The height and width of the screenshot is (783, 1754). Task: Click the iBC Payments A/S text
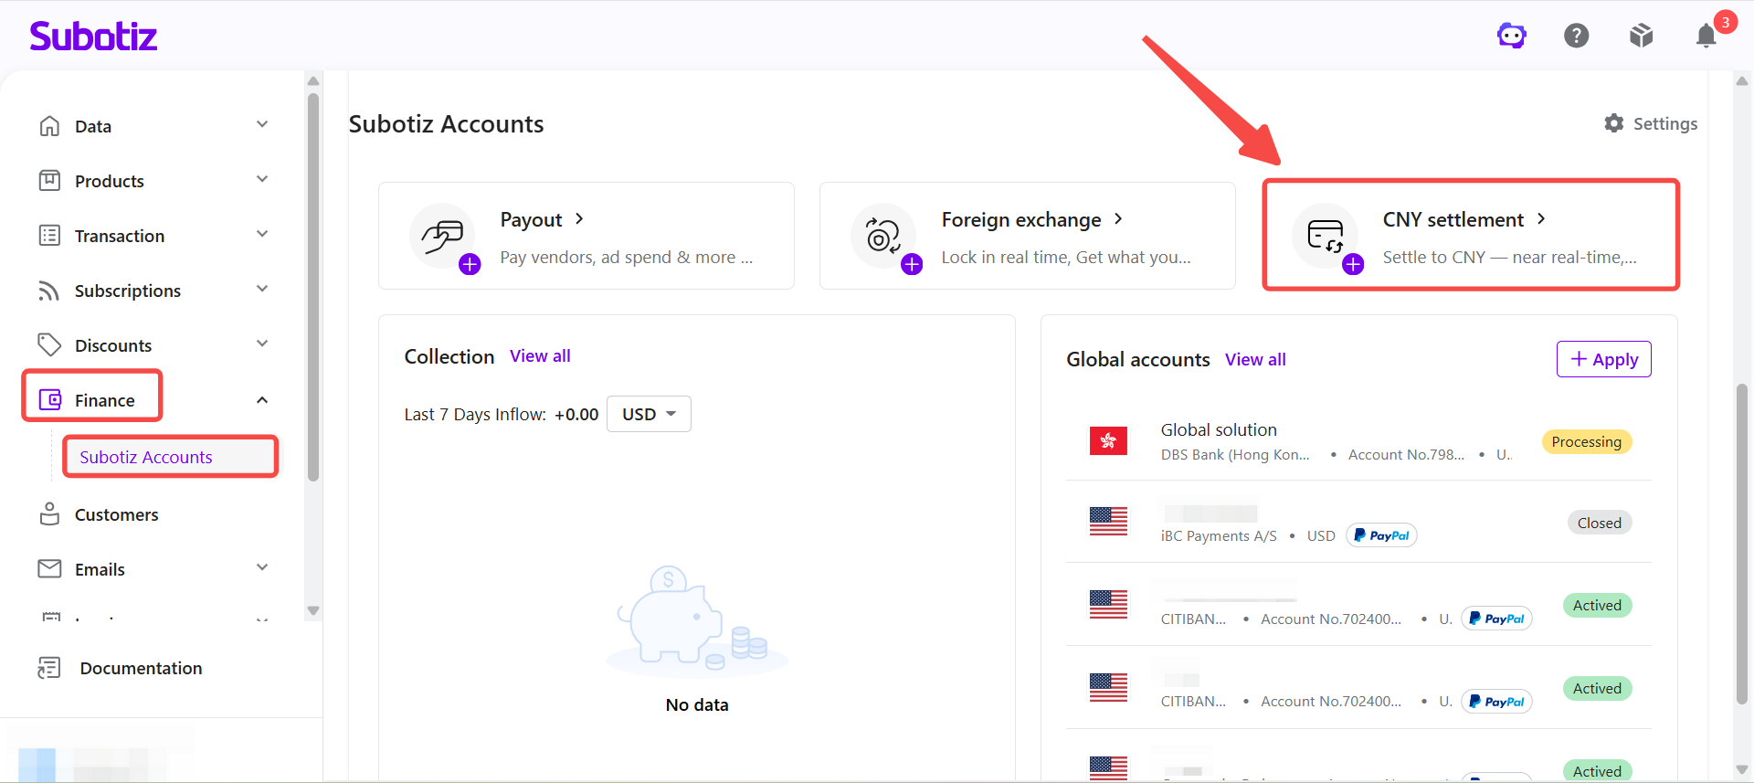(1219, 535)
